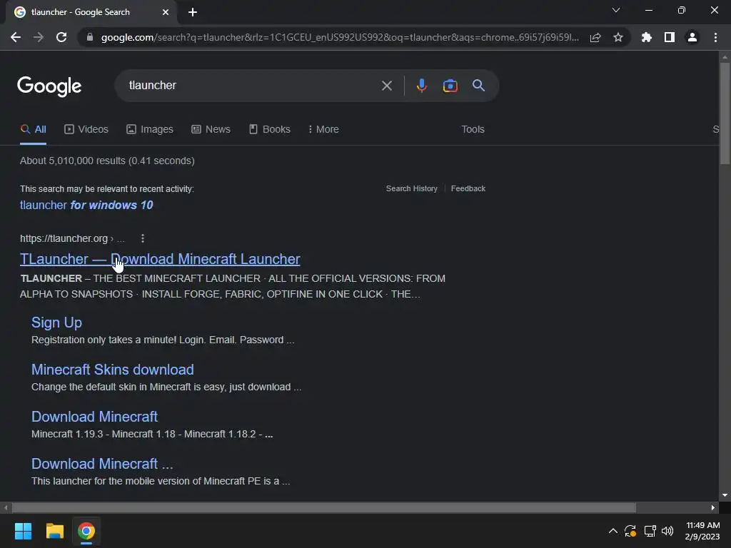
Task: Open network status tray icon
Action: 650,531
